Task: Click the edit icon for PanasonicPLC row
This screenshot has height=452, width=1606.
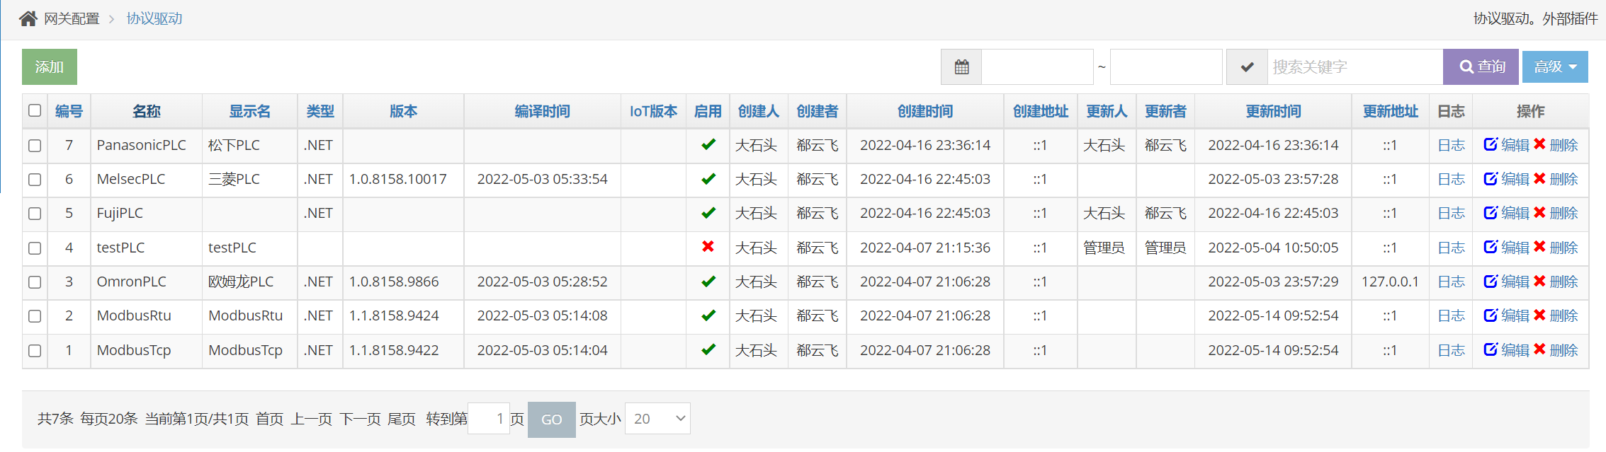Action: click(x=1491, y=144)
